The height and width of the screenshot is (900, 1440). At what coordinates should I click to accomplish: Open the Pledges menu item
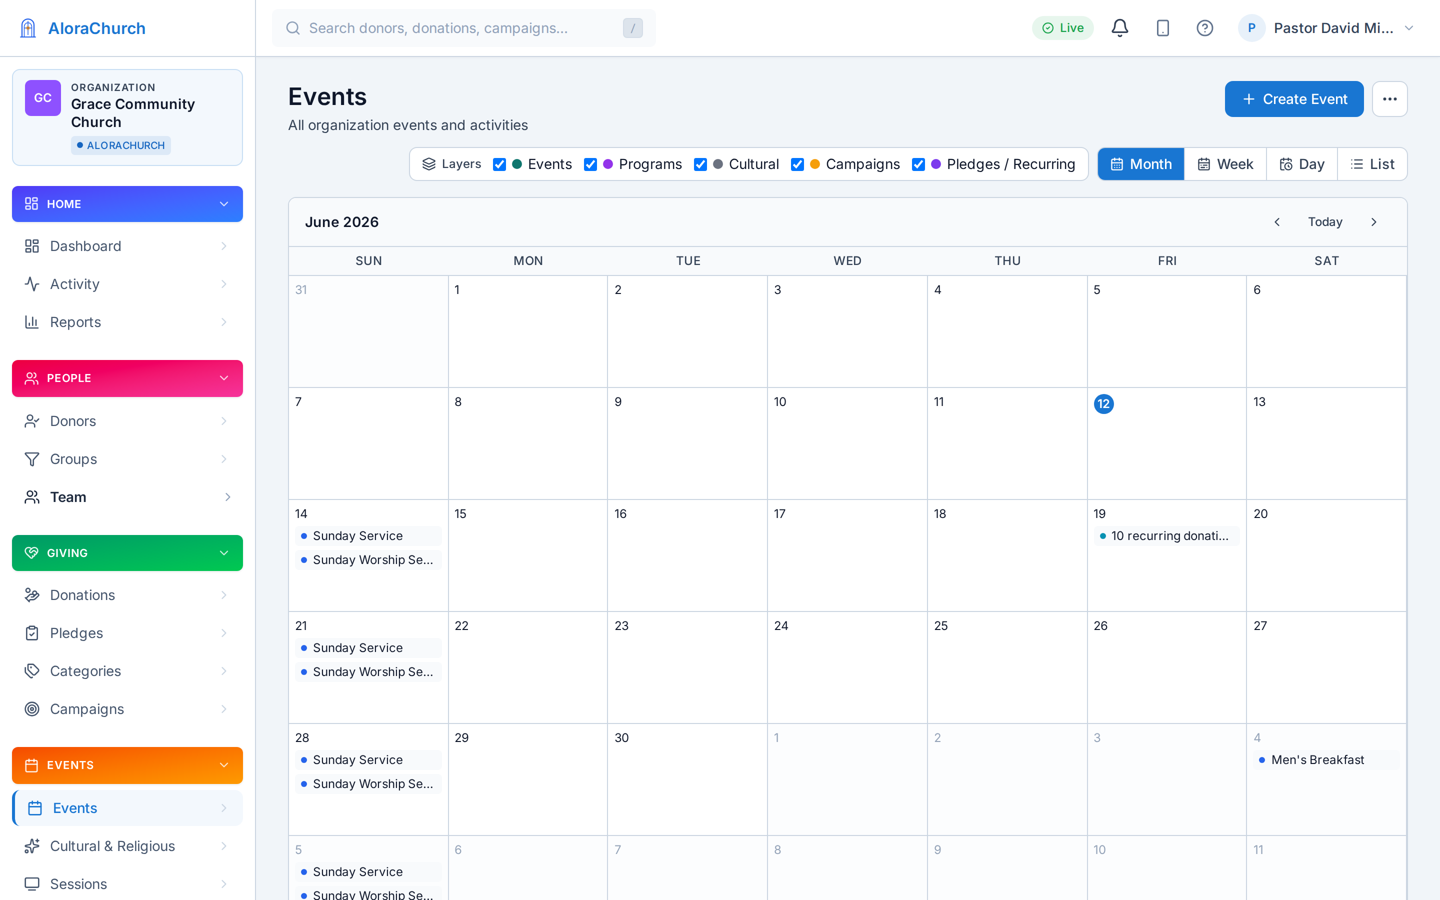pyautogui.click(x=127, y=632)
